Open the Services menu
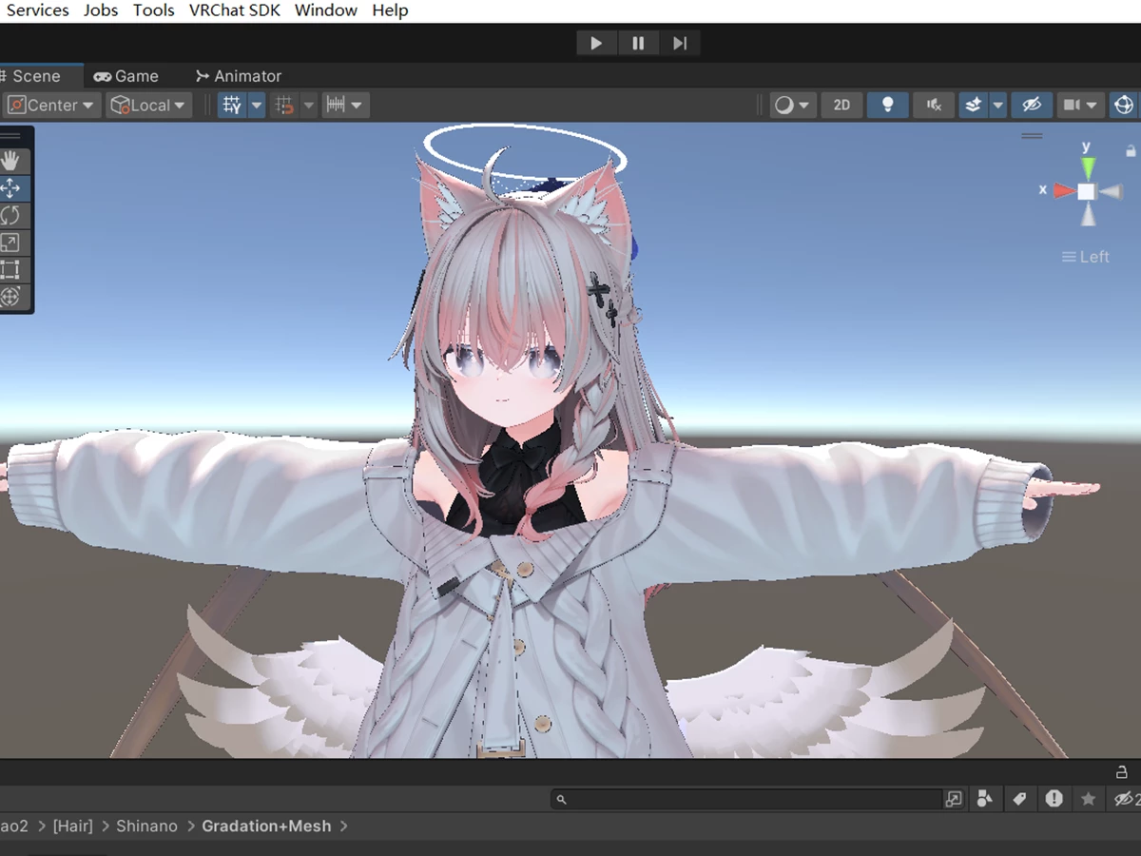The height and width of the screenshot is (856, 1141). 38,10
